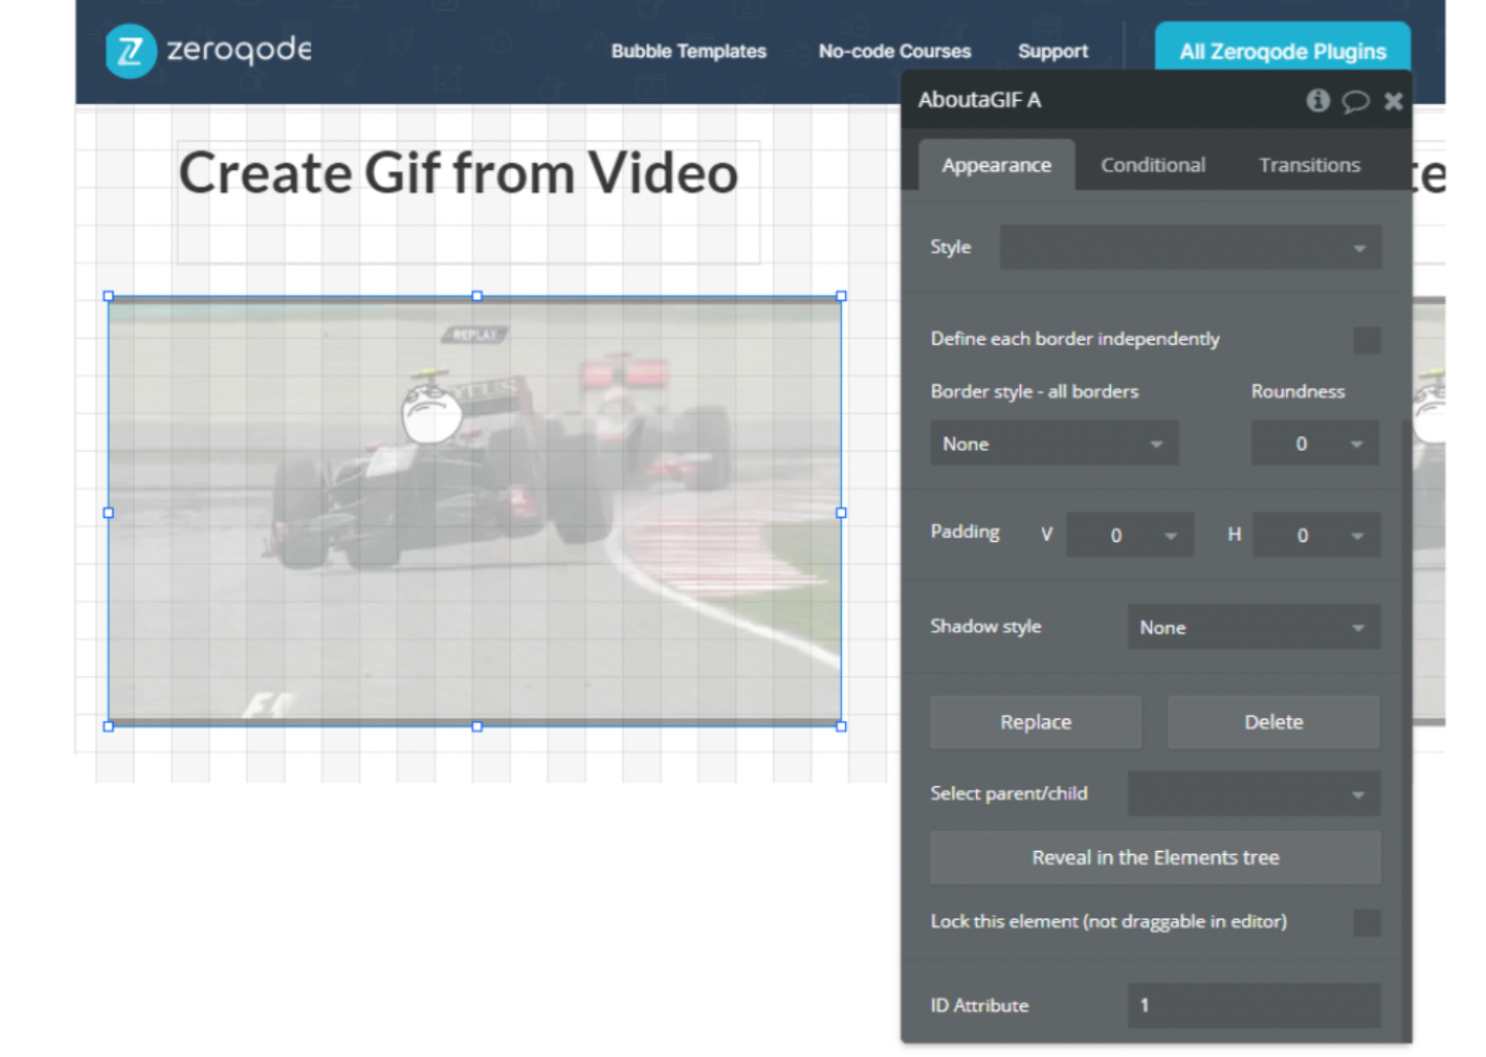Viewport: 1486px width, 1057px height.
Task: Click the Zeroqode logo icon
Action: point(130,51)
